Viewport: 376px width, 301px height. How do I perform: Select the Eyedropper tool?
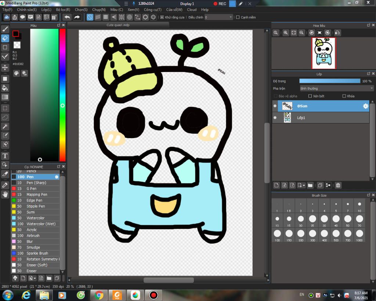tap(5, 185)
